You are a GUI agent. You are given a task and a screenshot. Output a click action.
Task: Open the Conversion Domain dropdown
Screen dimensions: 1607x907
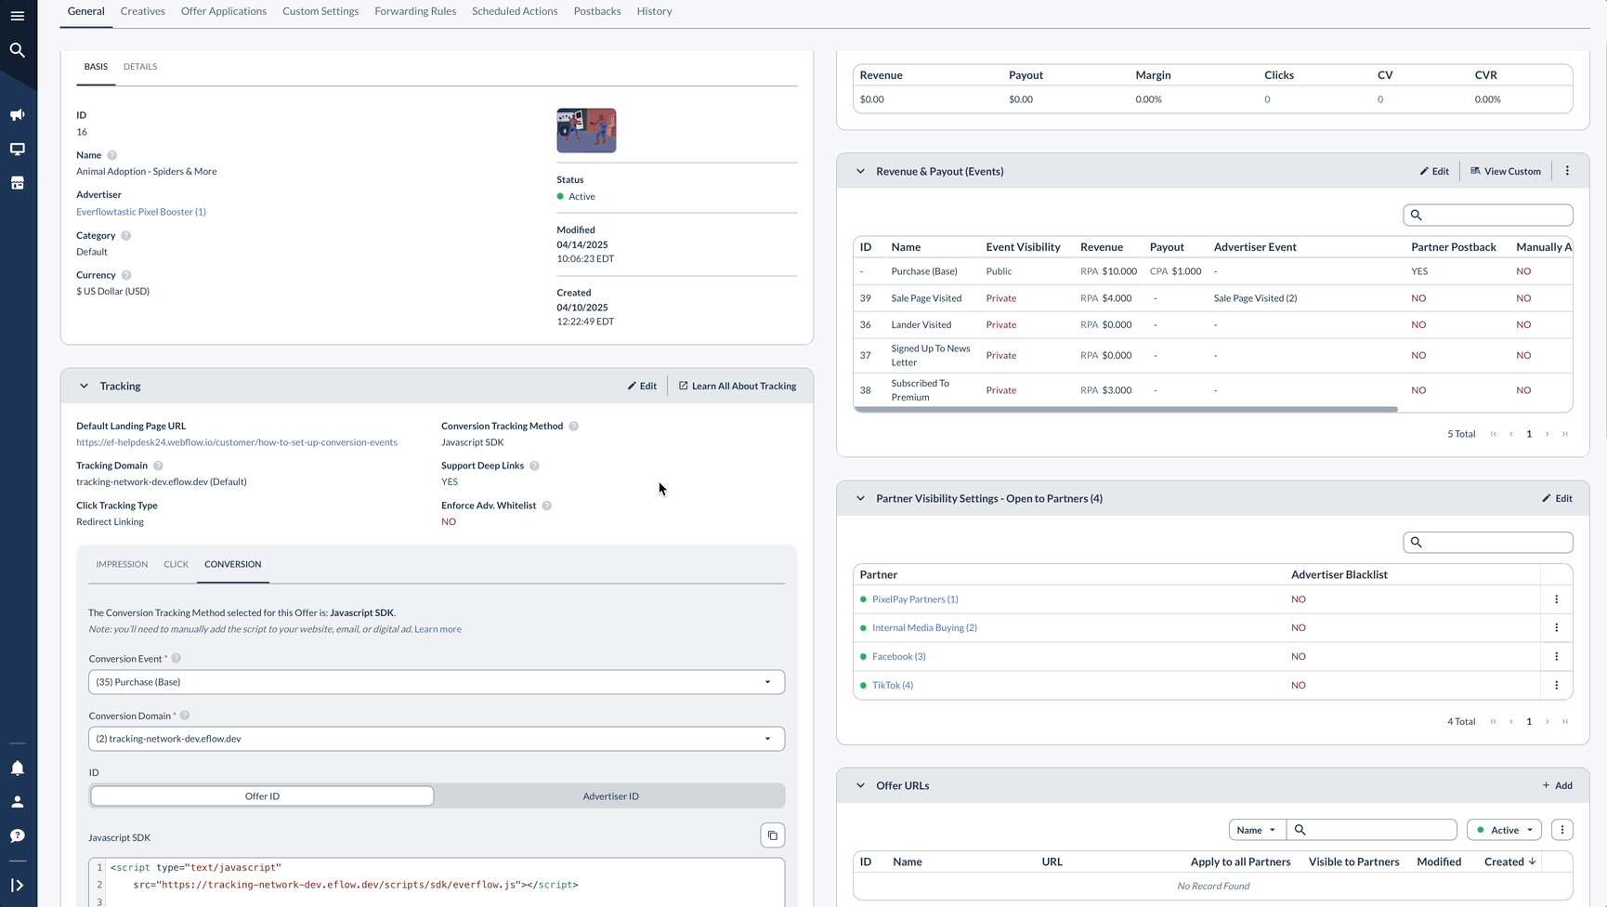click(767, 738)
